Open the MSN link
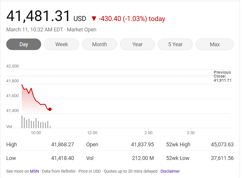The image size is (242, 178). pos(34,171)
